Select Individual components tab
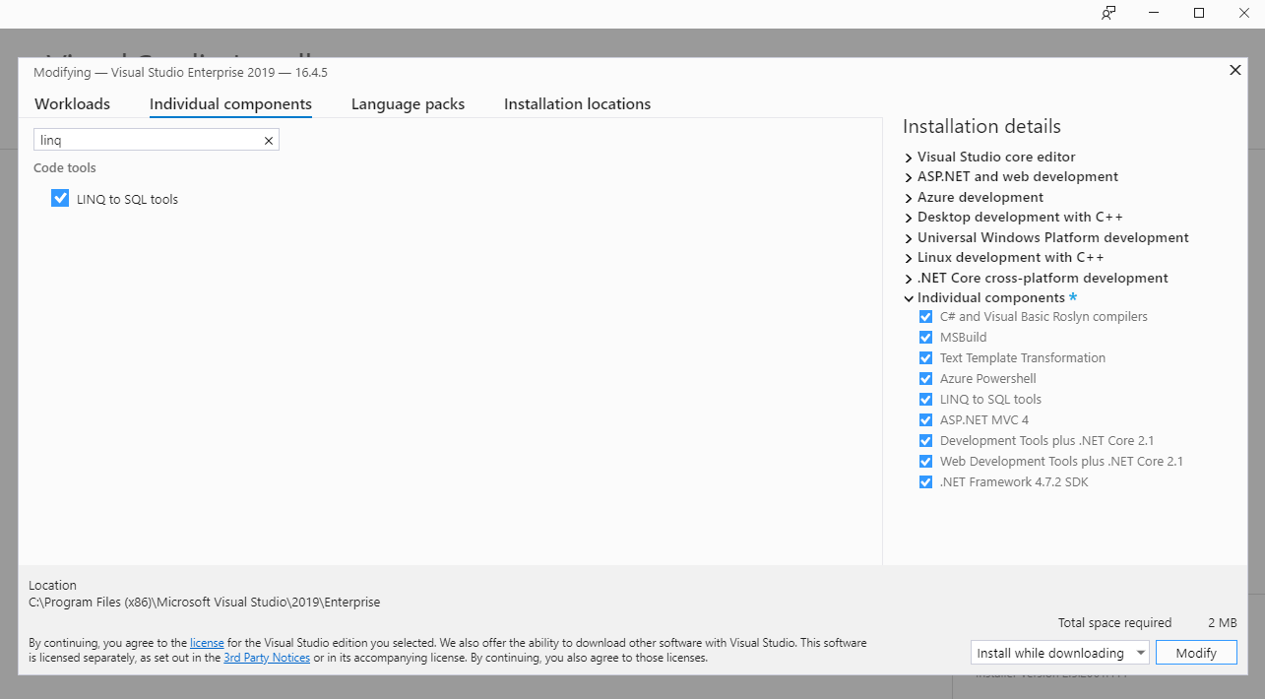Screen dimensions: 1265x699 click(230, 104)
